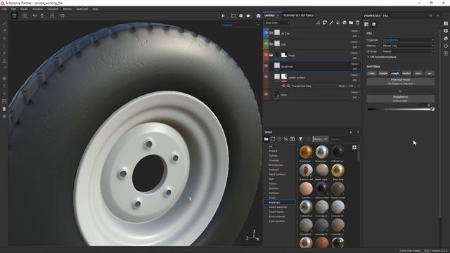Open the Base Color channel dropdown
Image resolution: width=450 pixels, height=253 pixels.
(277, 22)
